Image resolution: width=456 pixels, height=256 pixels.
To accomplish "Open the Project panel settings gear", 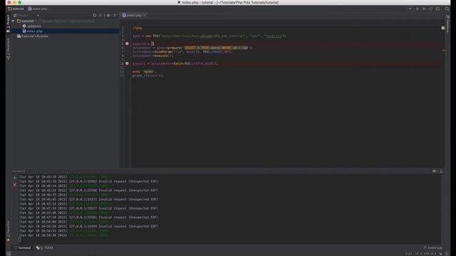I will click(108, 15).
